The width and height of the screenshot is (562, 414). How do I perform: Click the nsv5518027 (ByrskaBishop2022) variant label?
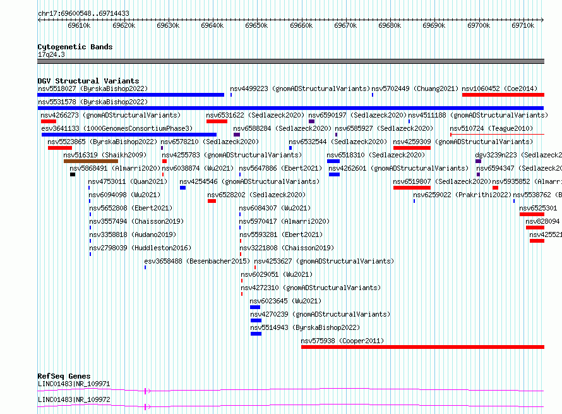coord(92,88)
